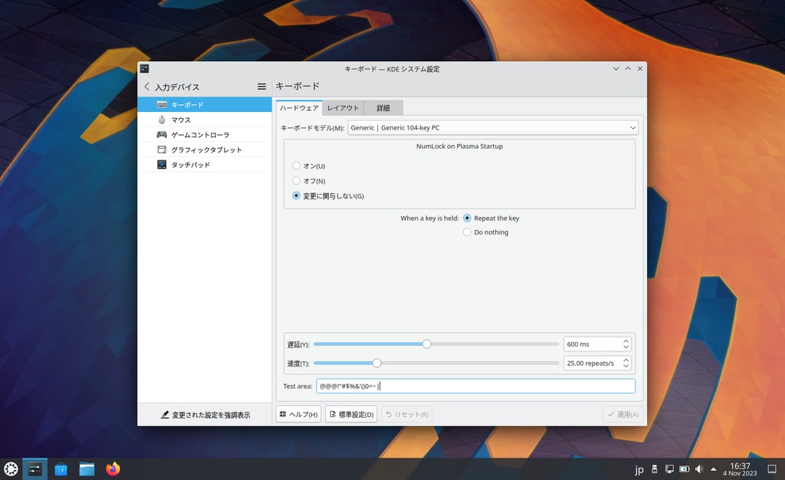
Task: Switch to the レイアウト tab
Action: click(343, 107)
